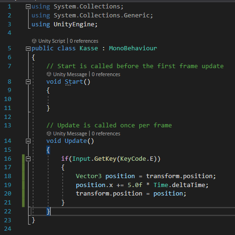Click the 'void' keyword before Update
This screenshot has height=235, width=235.
click(54, 141)
